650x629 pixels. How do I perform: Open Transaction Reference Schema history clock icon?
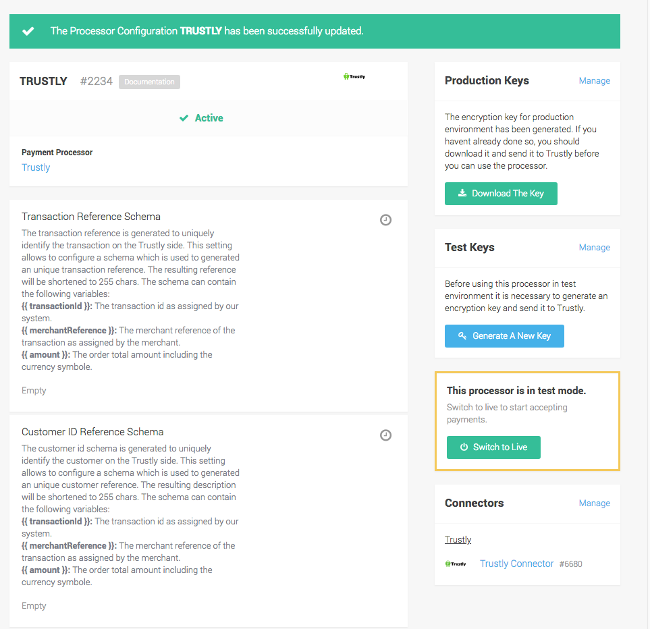point(385,220)
